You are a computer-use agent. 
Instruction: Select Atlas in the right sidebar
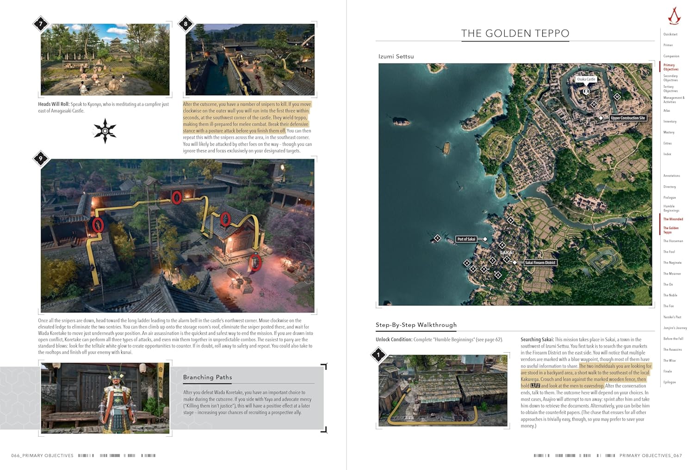tap(667, 110)
